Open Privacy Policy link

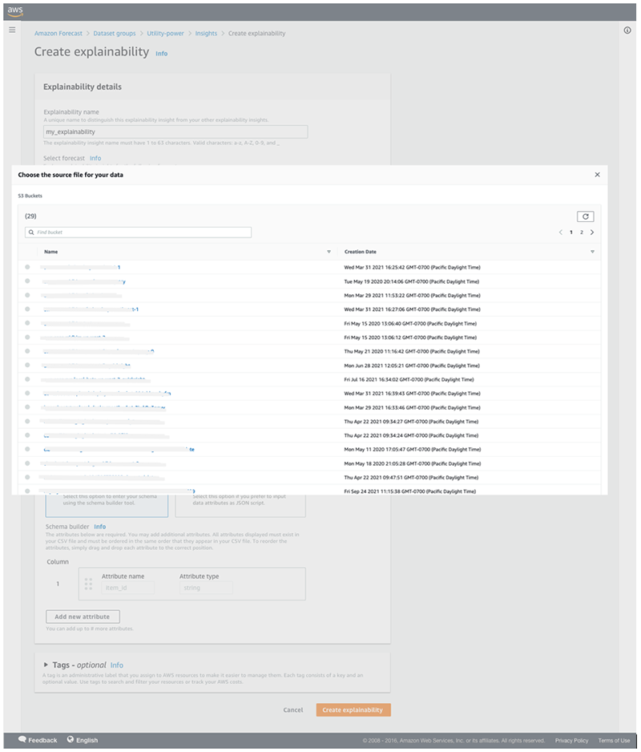coord(571,741)
